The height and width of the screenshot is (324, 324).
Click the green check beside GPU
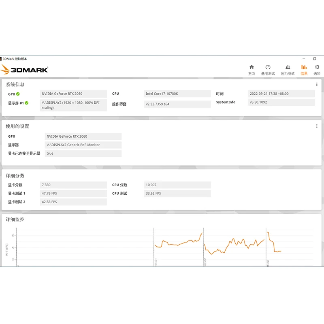pos(18,94)
